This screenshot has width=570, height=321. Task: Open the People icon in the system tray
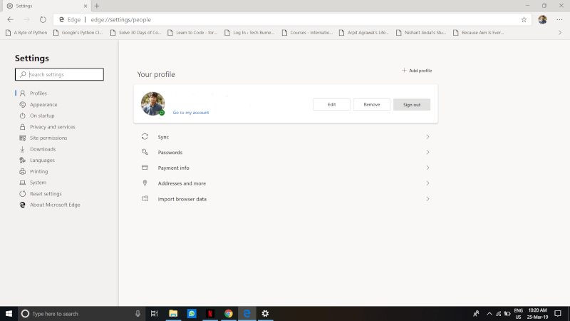click(476, 313)
